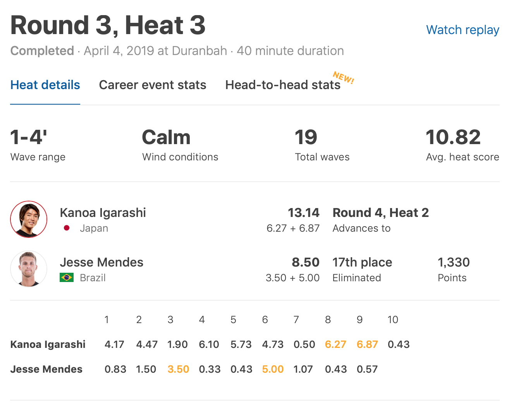Image resolution: width=509 pixels, height=406 pixels.
Task: Click Igarashi's highlighted 6.87 wave score
Action: (367, 344)
